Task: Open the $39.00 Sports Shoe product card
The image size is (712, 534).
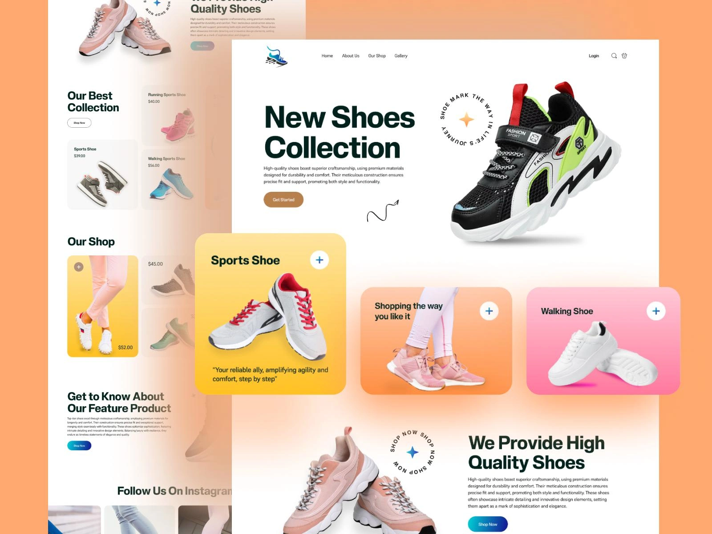Action: click(102, 174)
